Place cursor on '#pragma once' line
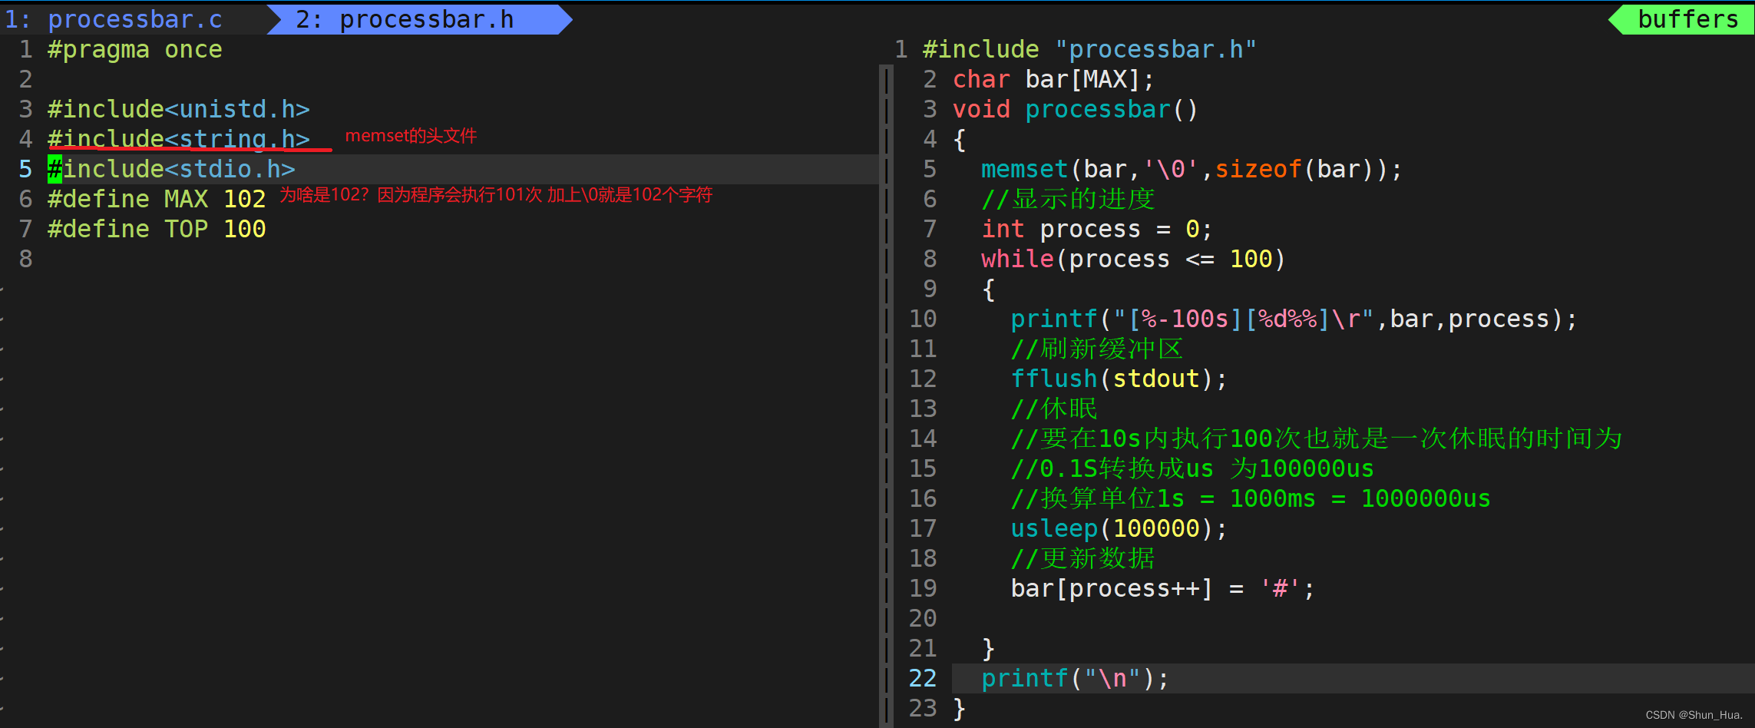Screen dimensions: 1755x728 (135, 50)
